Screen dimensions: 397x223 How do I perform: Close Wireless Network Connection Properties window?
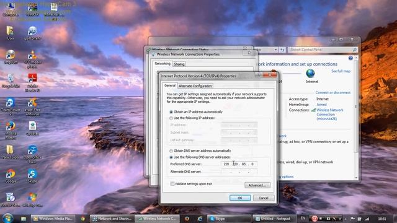[249, 53]
